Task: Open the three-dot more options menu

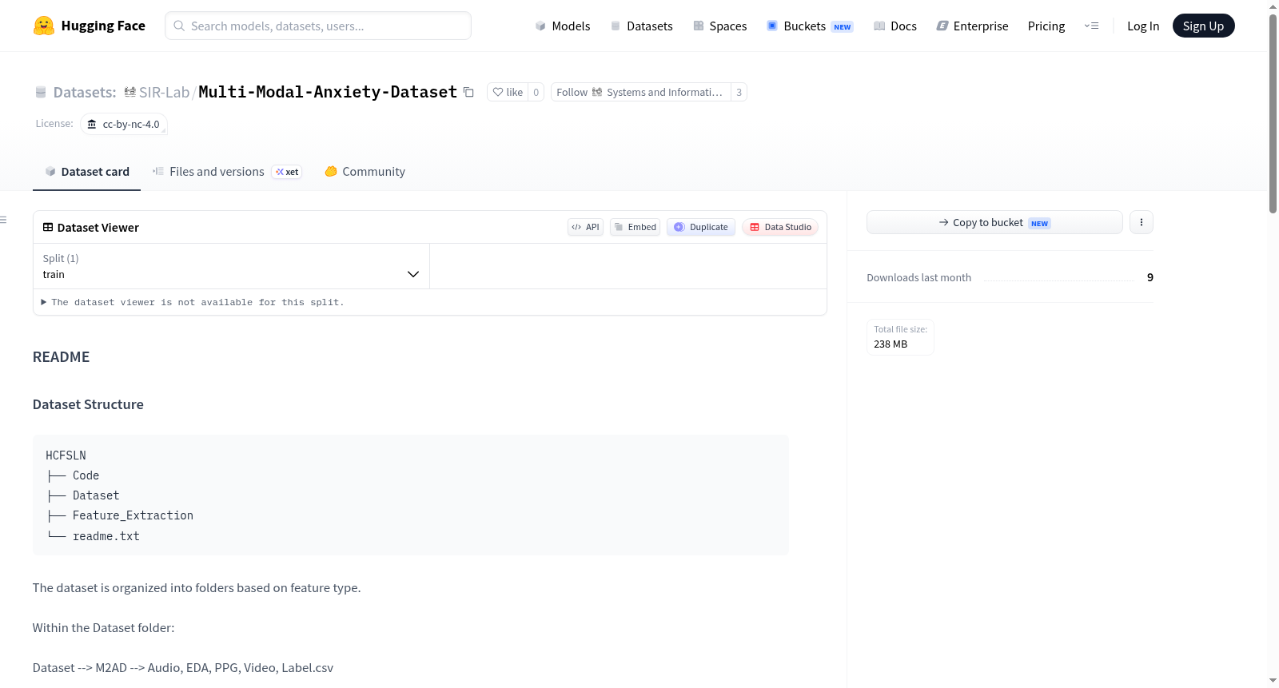Action: [1142, 222]
